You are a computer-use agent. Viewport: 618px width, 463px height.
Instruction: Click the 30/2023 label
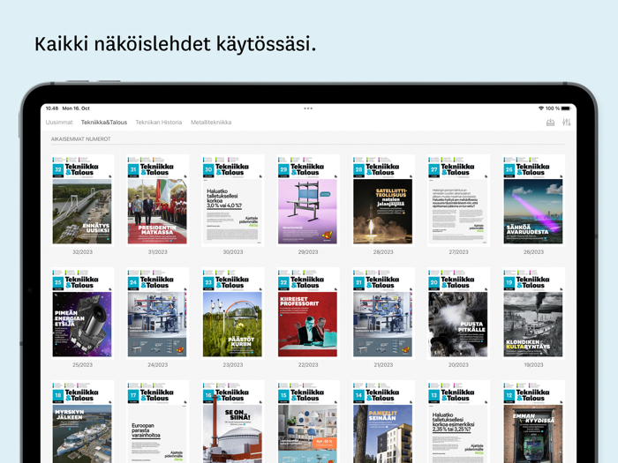pyautogui.click(x=233, y=252)
